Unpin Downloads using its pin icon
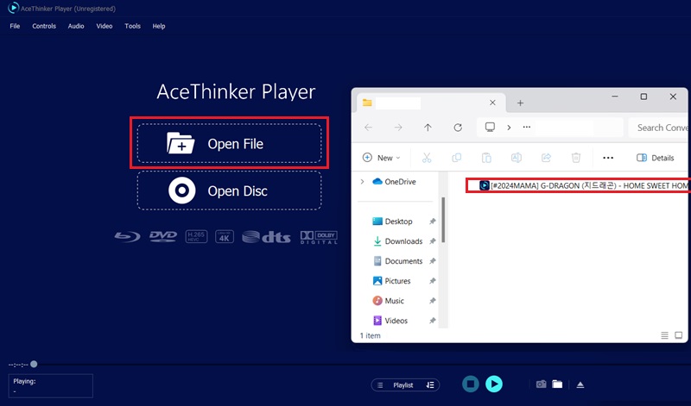Viewport: 691px width, 406px height. (x=433, y=241)
